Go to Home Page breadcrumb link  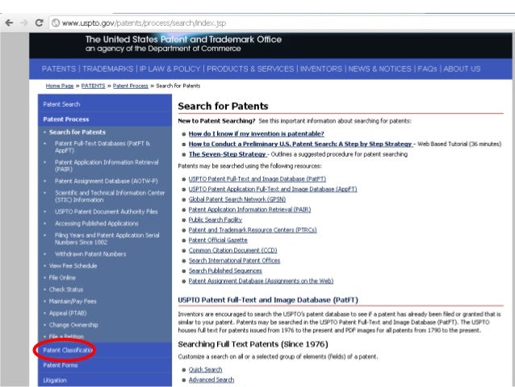pyautogui.click(x=60, y=86)
